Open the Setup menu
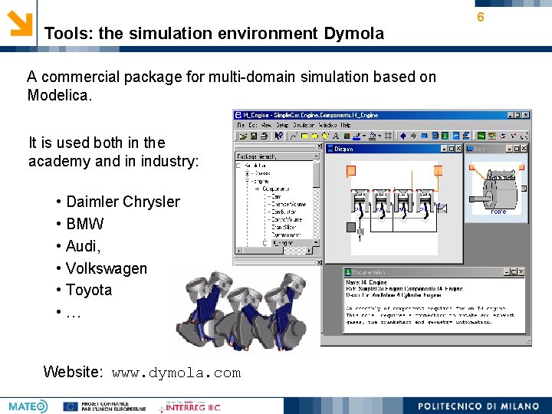This screenshot has width=552, height=414. (282, 125)
